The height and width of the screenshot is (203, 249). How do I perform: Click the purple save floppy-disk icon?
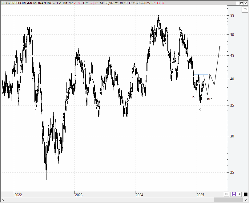(x=234, y=194)
